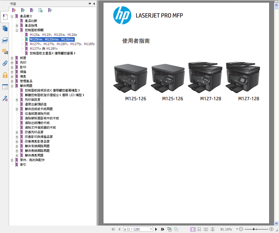279x233 pixels.
Task: Expand the 列印 bookmark node
Action: click(x=12, y=63)
